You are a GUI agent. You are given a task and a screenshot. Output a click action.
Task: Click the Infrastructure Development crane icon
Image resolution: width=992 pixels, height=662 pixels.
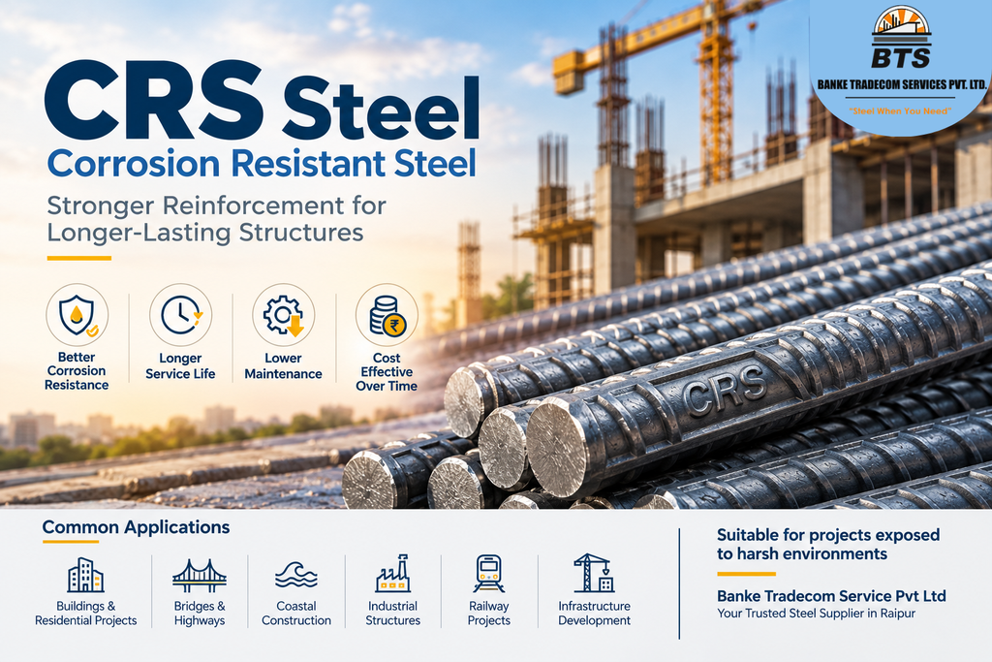pyautogui.click(x=594, y=573)
